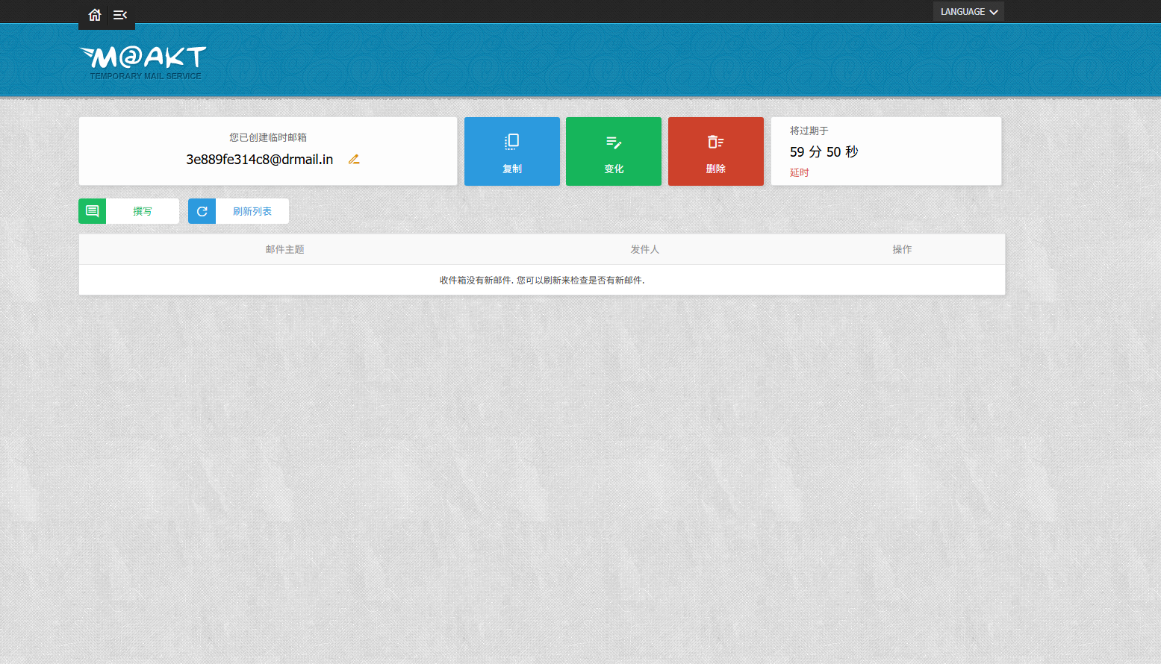Select the blue refresh arrow icon
Screen dimensions: 1161x664
[x=202, y=211]
